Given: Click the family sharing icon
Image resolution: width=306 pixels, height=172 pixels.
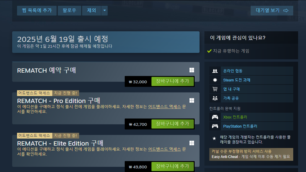Looking at the screenshot, I should pyautogui.click(x=215, y=98).
